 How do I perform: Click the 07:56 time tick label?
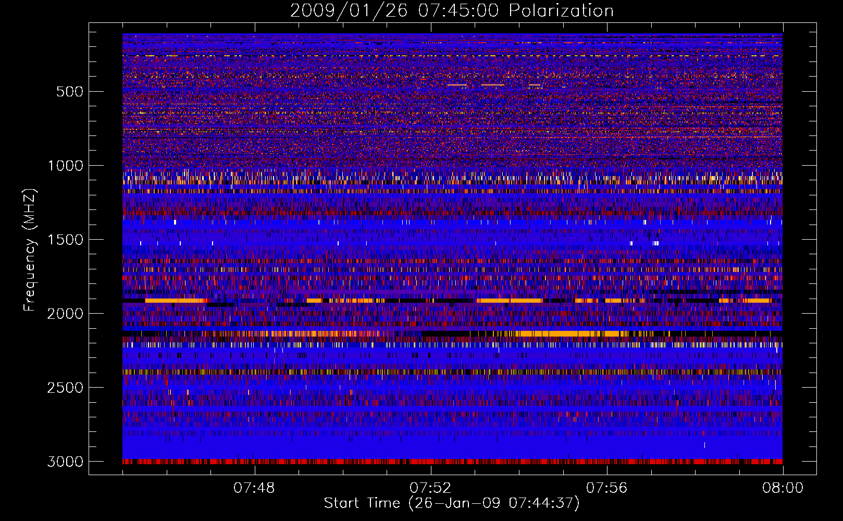tap(606, 488)
